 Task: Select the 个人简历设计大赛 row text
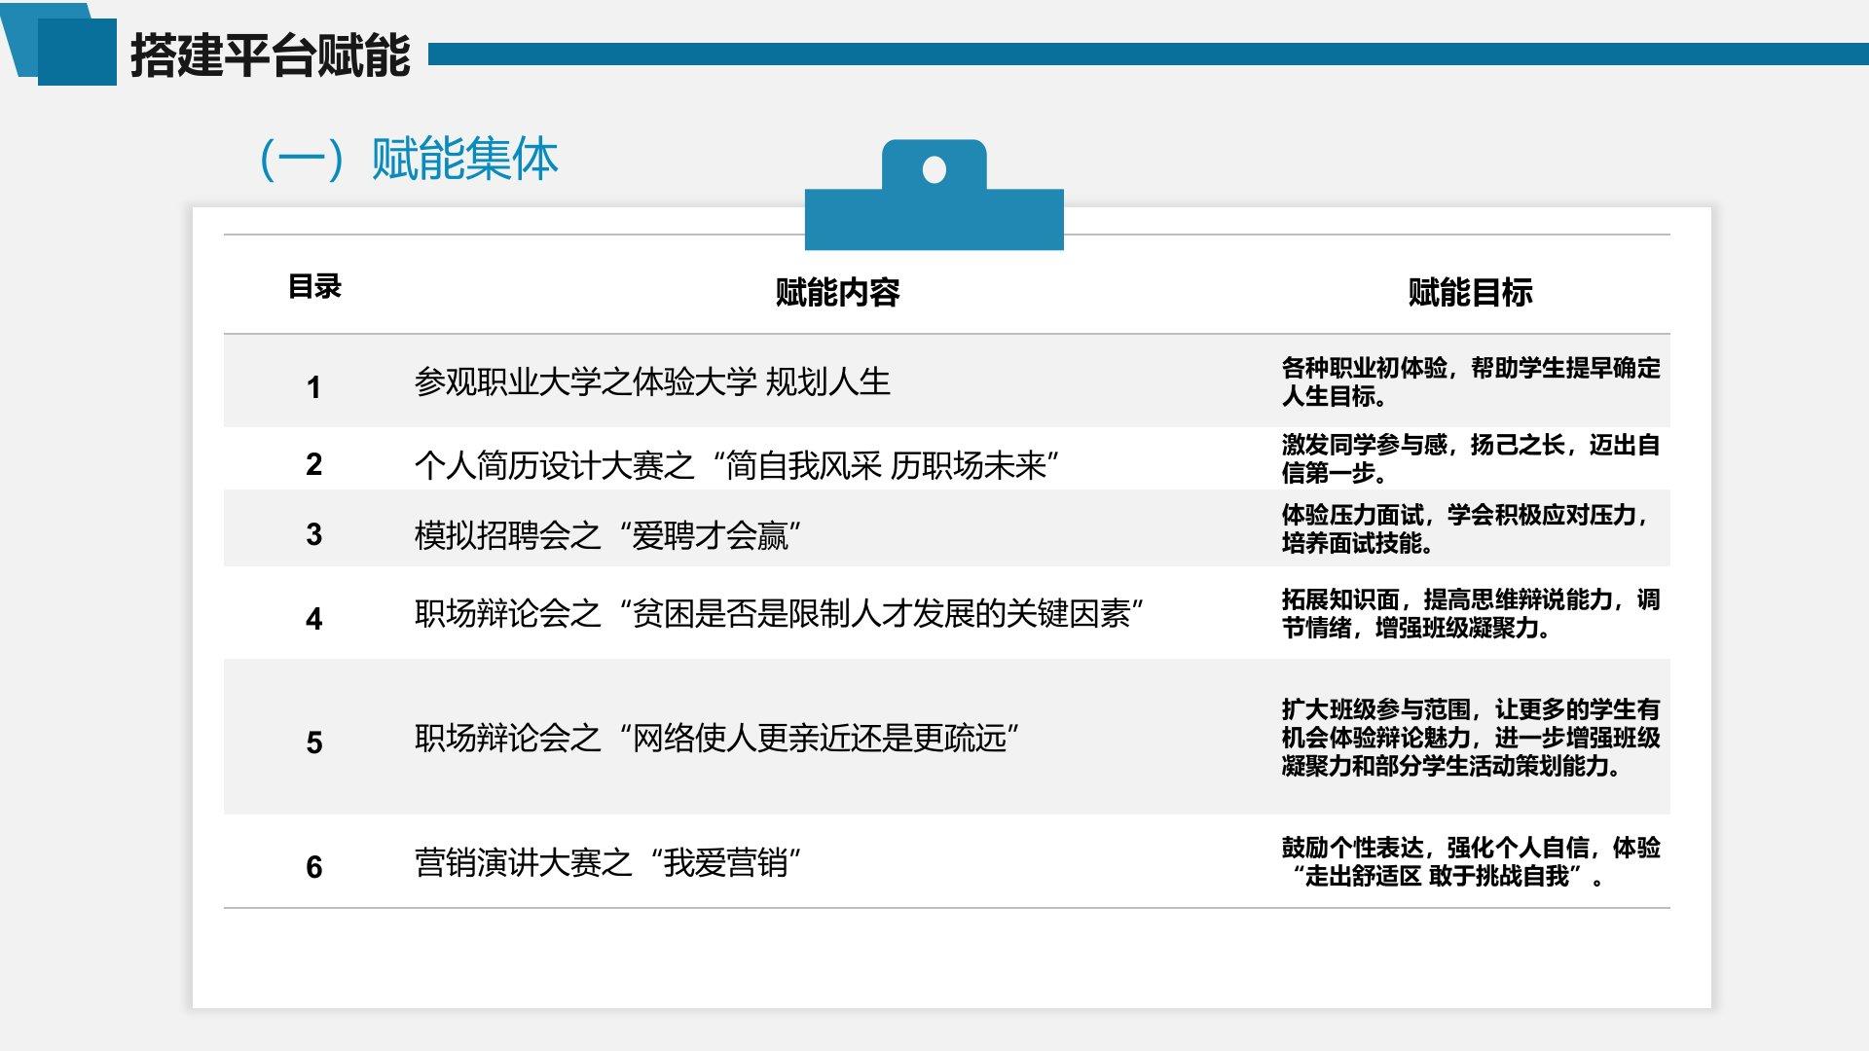click(737, 465)
